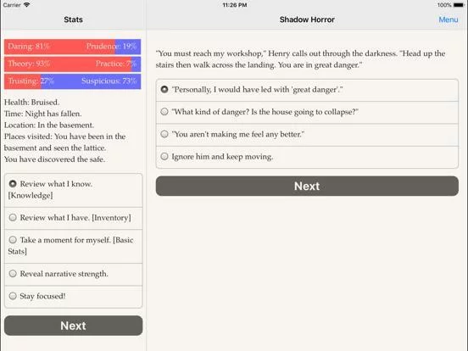Click the "Time: Night has fallen." line
The image size is (468, 351).
point(42,114)
